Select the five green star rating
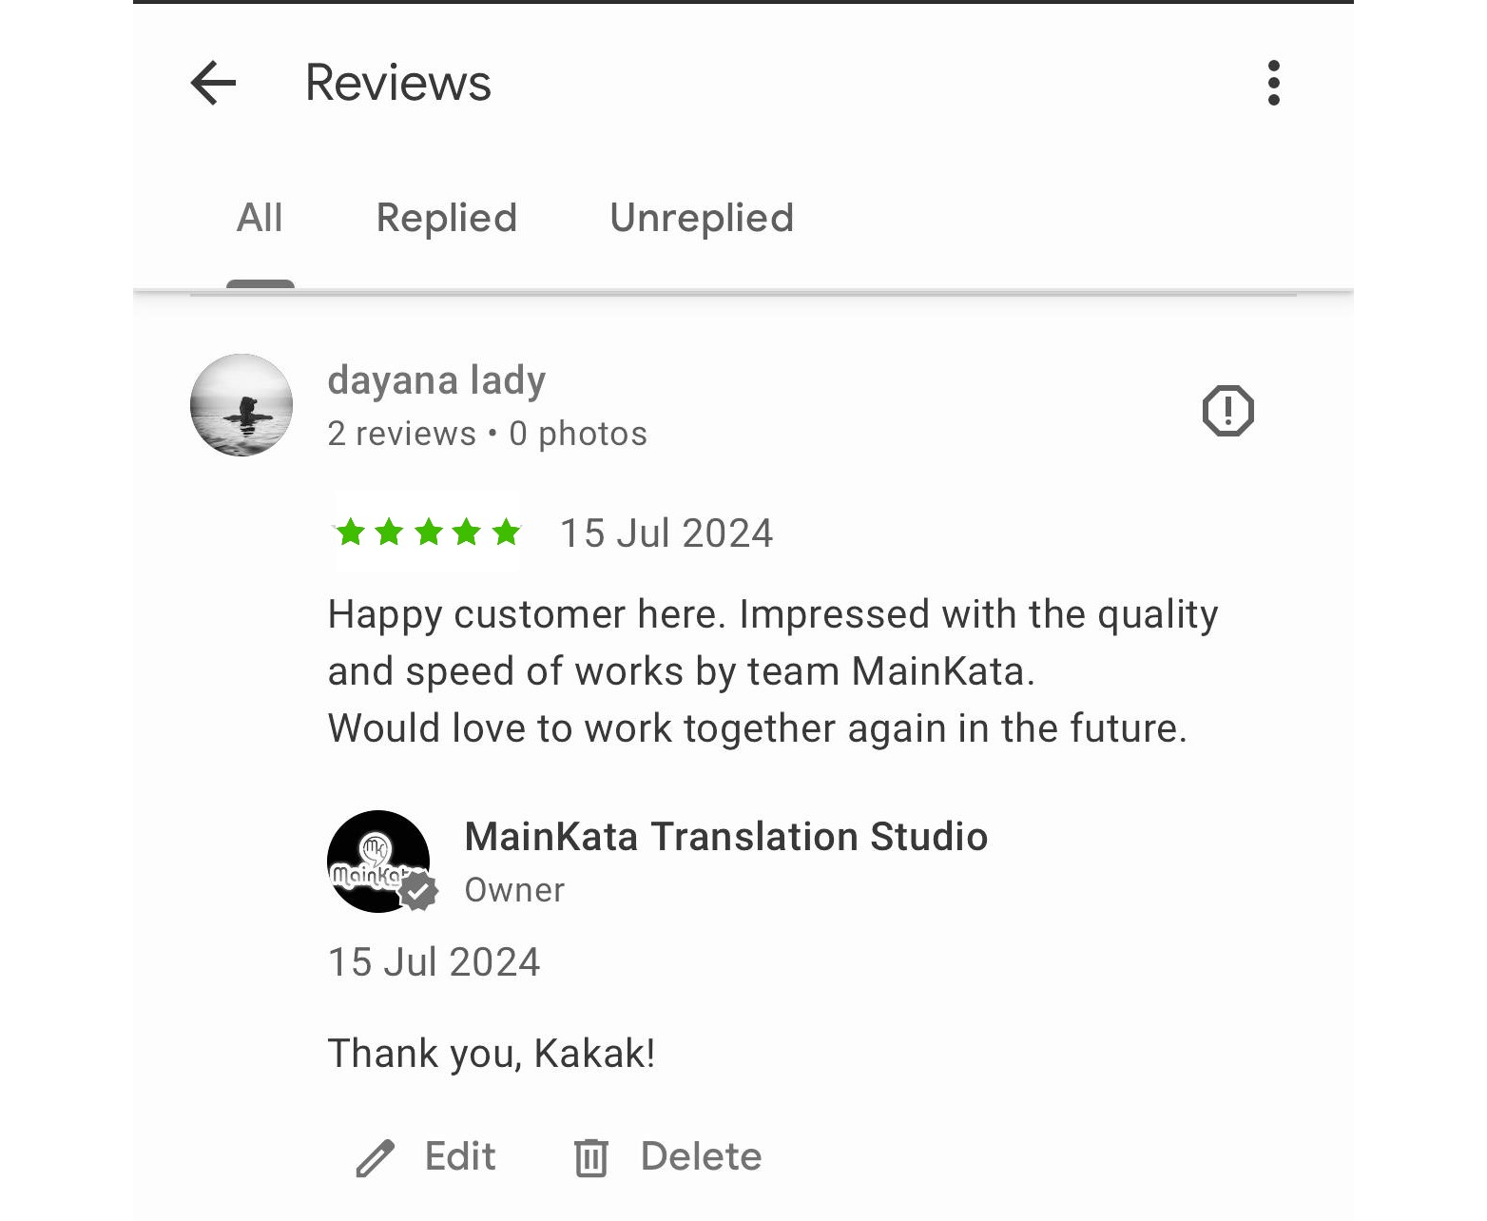Screen dimensions: 1487x1221 pyautogui.click(x=428, y=532)
